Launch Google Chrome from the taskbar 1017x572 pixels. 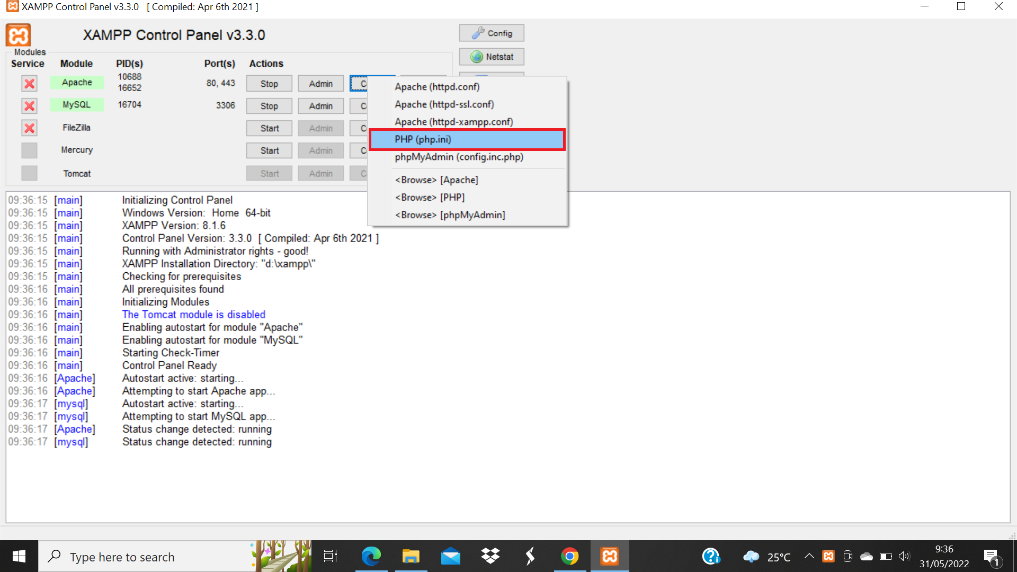569,557
